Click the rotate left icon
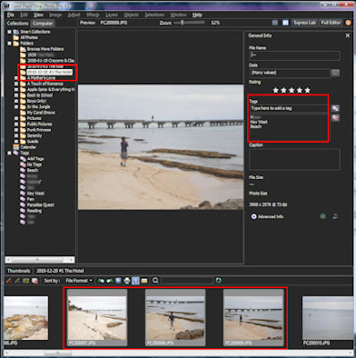The width and height of the screenshot is (356, 358). pos(101,280)
